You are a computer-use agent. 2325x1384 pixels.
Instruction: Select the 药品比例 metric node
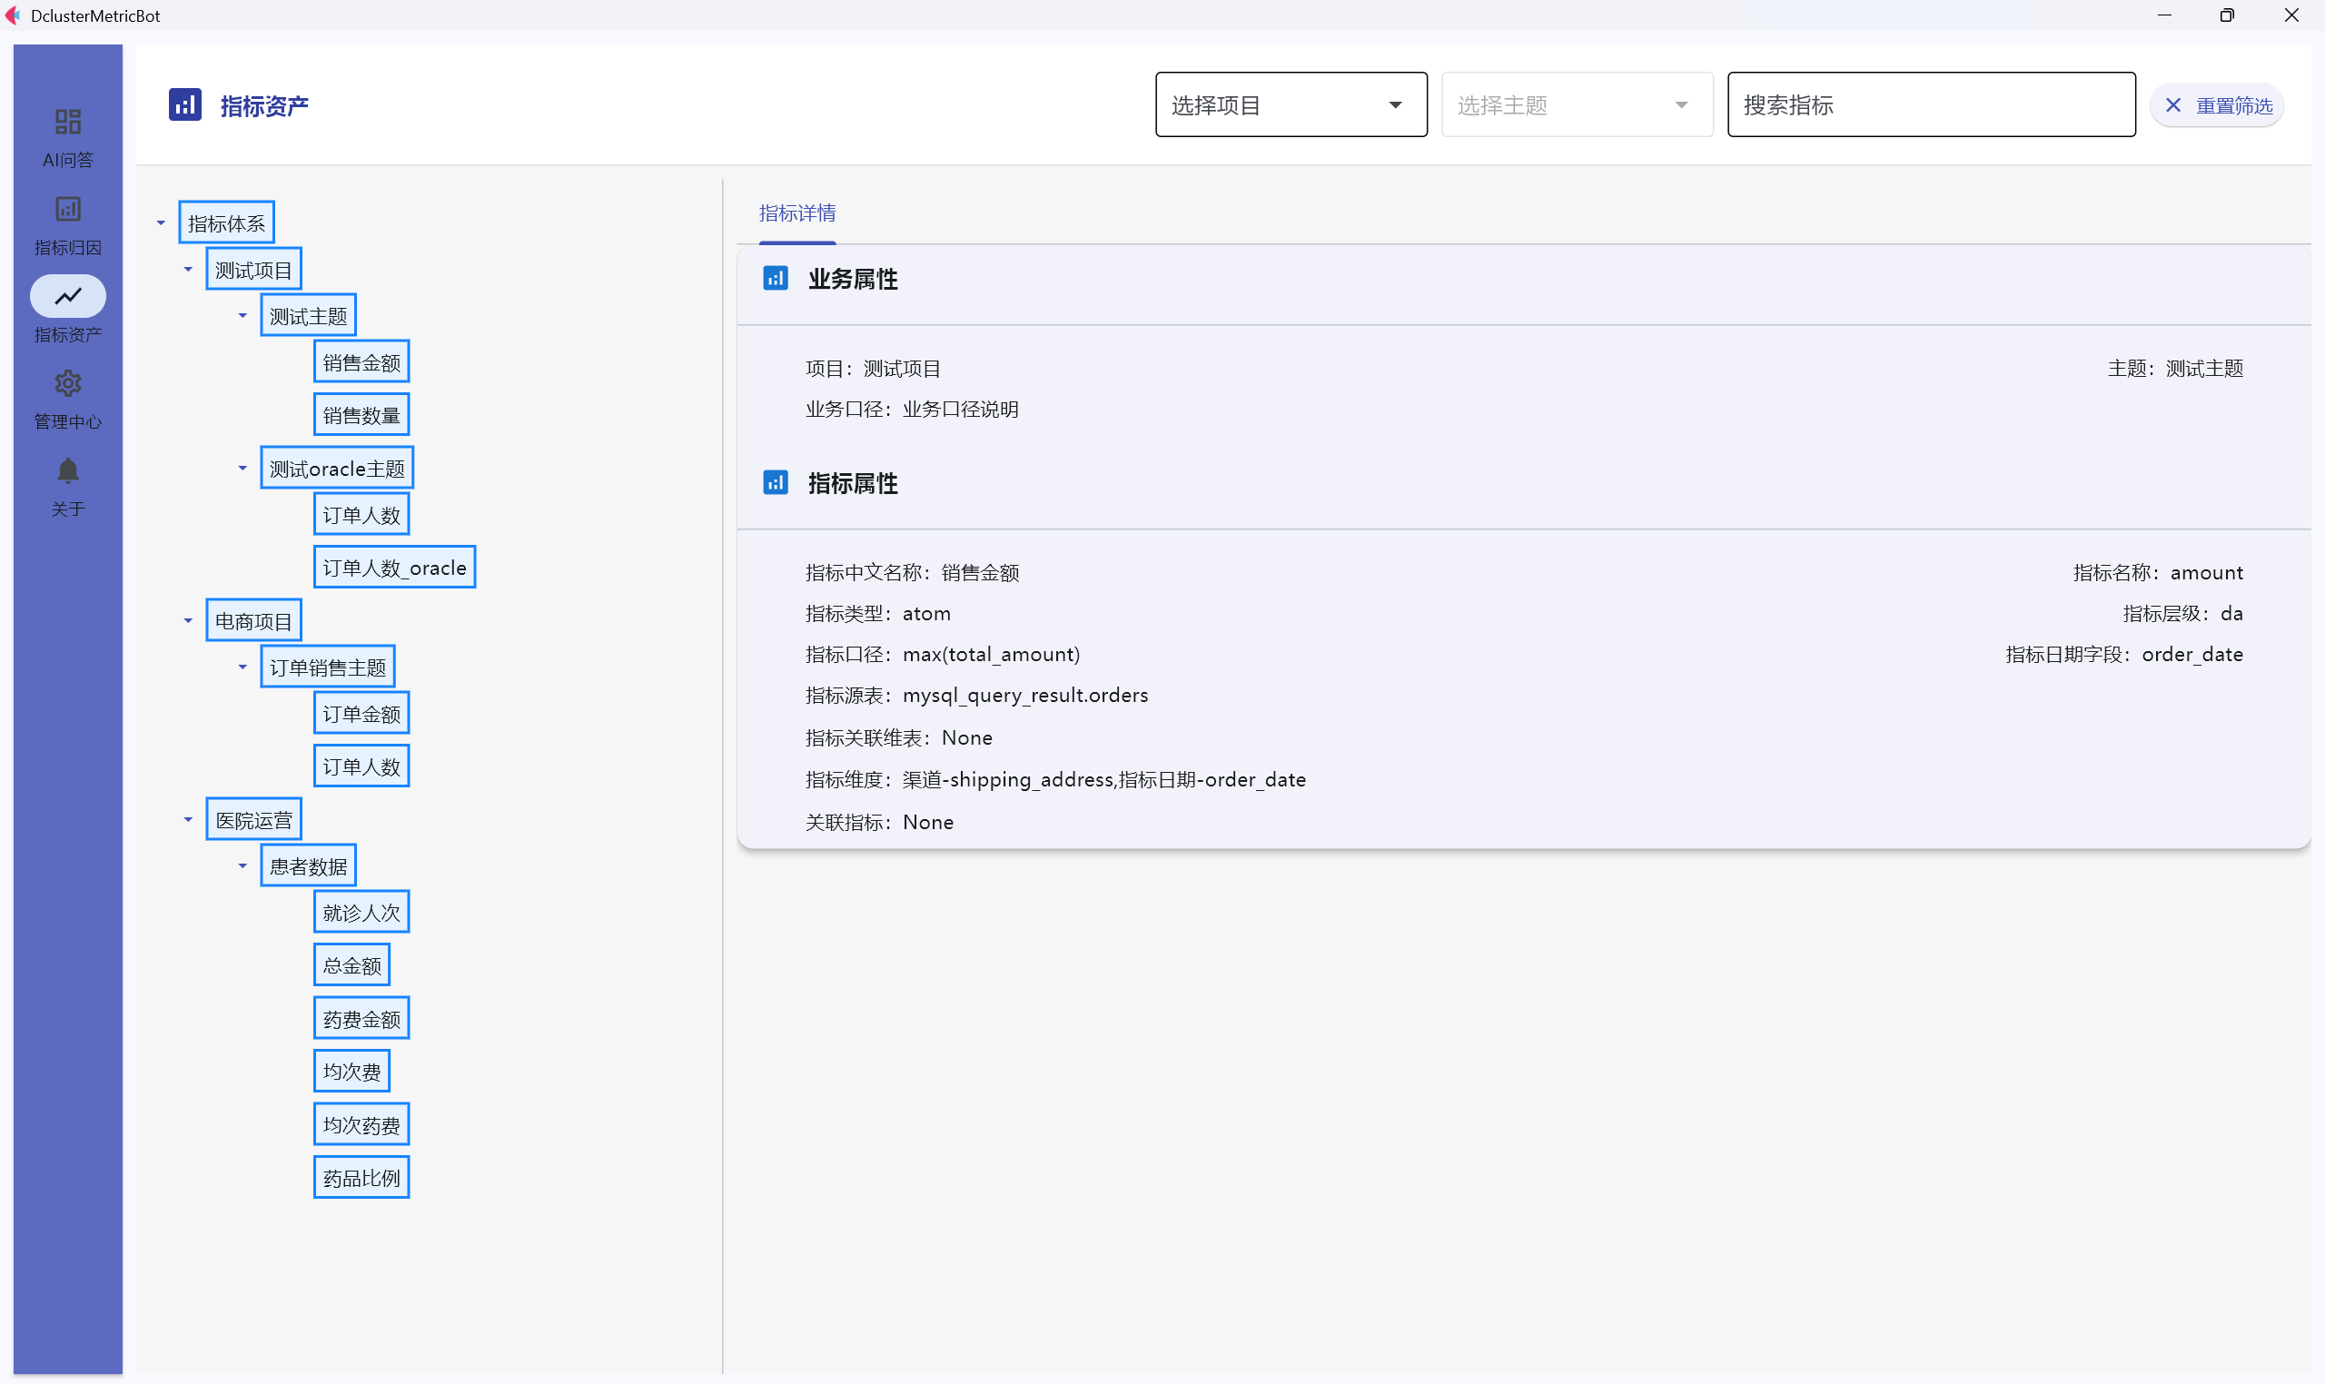361,1178
